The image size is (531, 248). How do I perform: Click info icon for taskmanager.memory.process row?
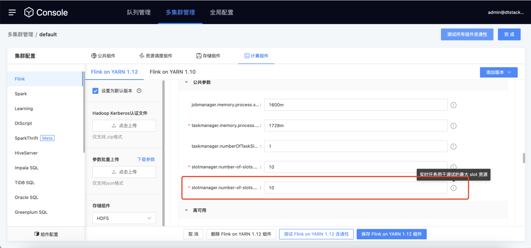tap(454, 126)
